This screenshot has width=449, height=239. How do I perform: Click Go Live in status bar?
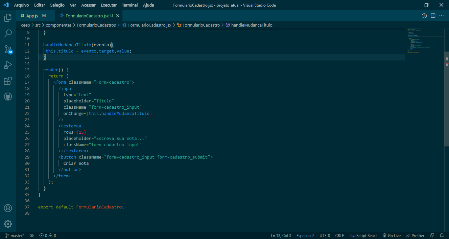point(391,235)
